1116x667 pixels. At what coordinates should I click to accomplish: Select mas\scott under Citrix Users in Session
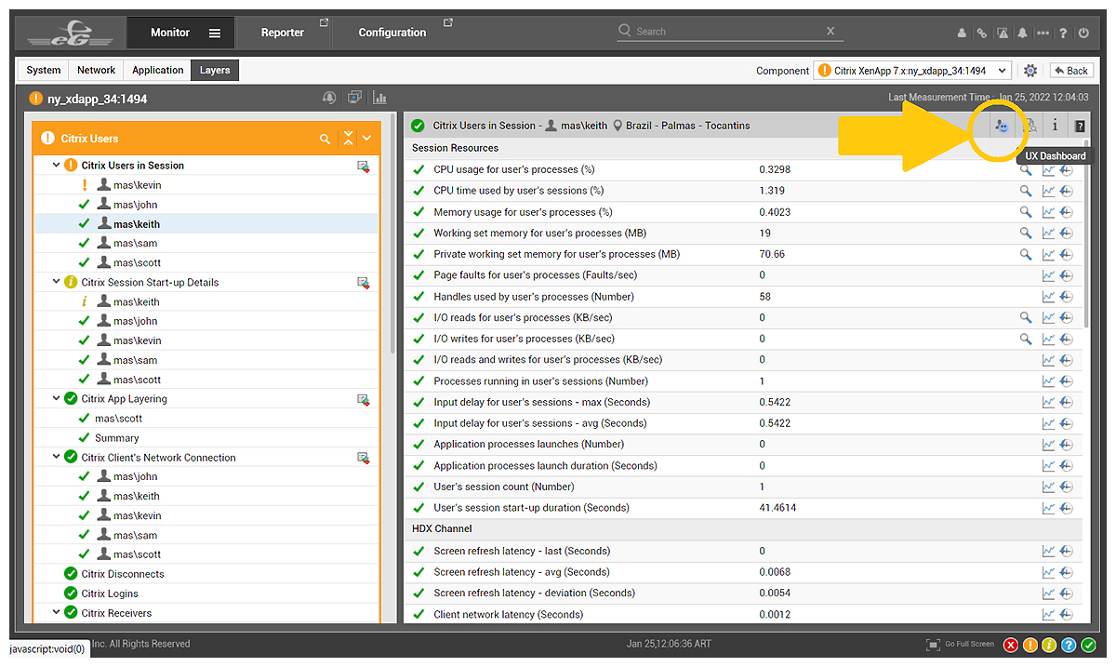[137, 263]
